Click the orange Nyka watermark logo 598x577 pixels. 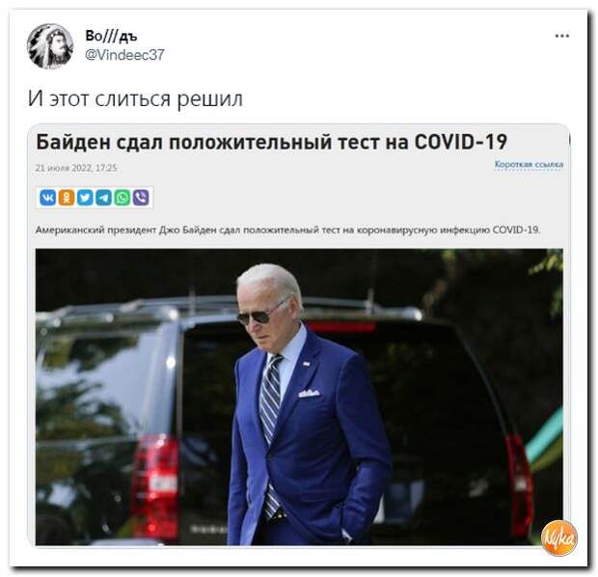[x=559, y=537]
